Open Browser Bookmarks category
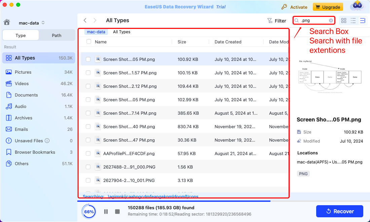The width and height of the screenshot is (370, 222). click(x=39, y=152)
